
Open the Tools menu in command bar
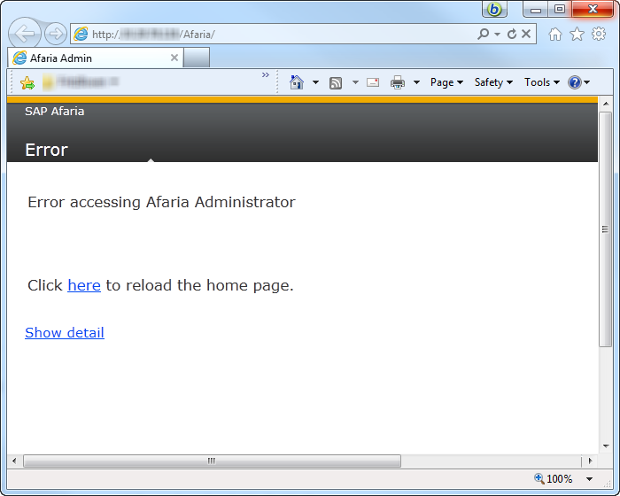click(x=542, y=82)
